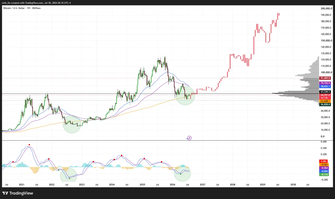This screenshot has width=335, height=199.
Task: Click the purple lightning event icon
Action: [189, 138]
